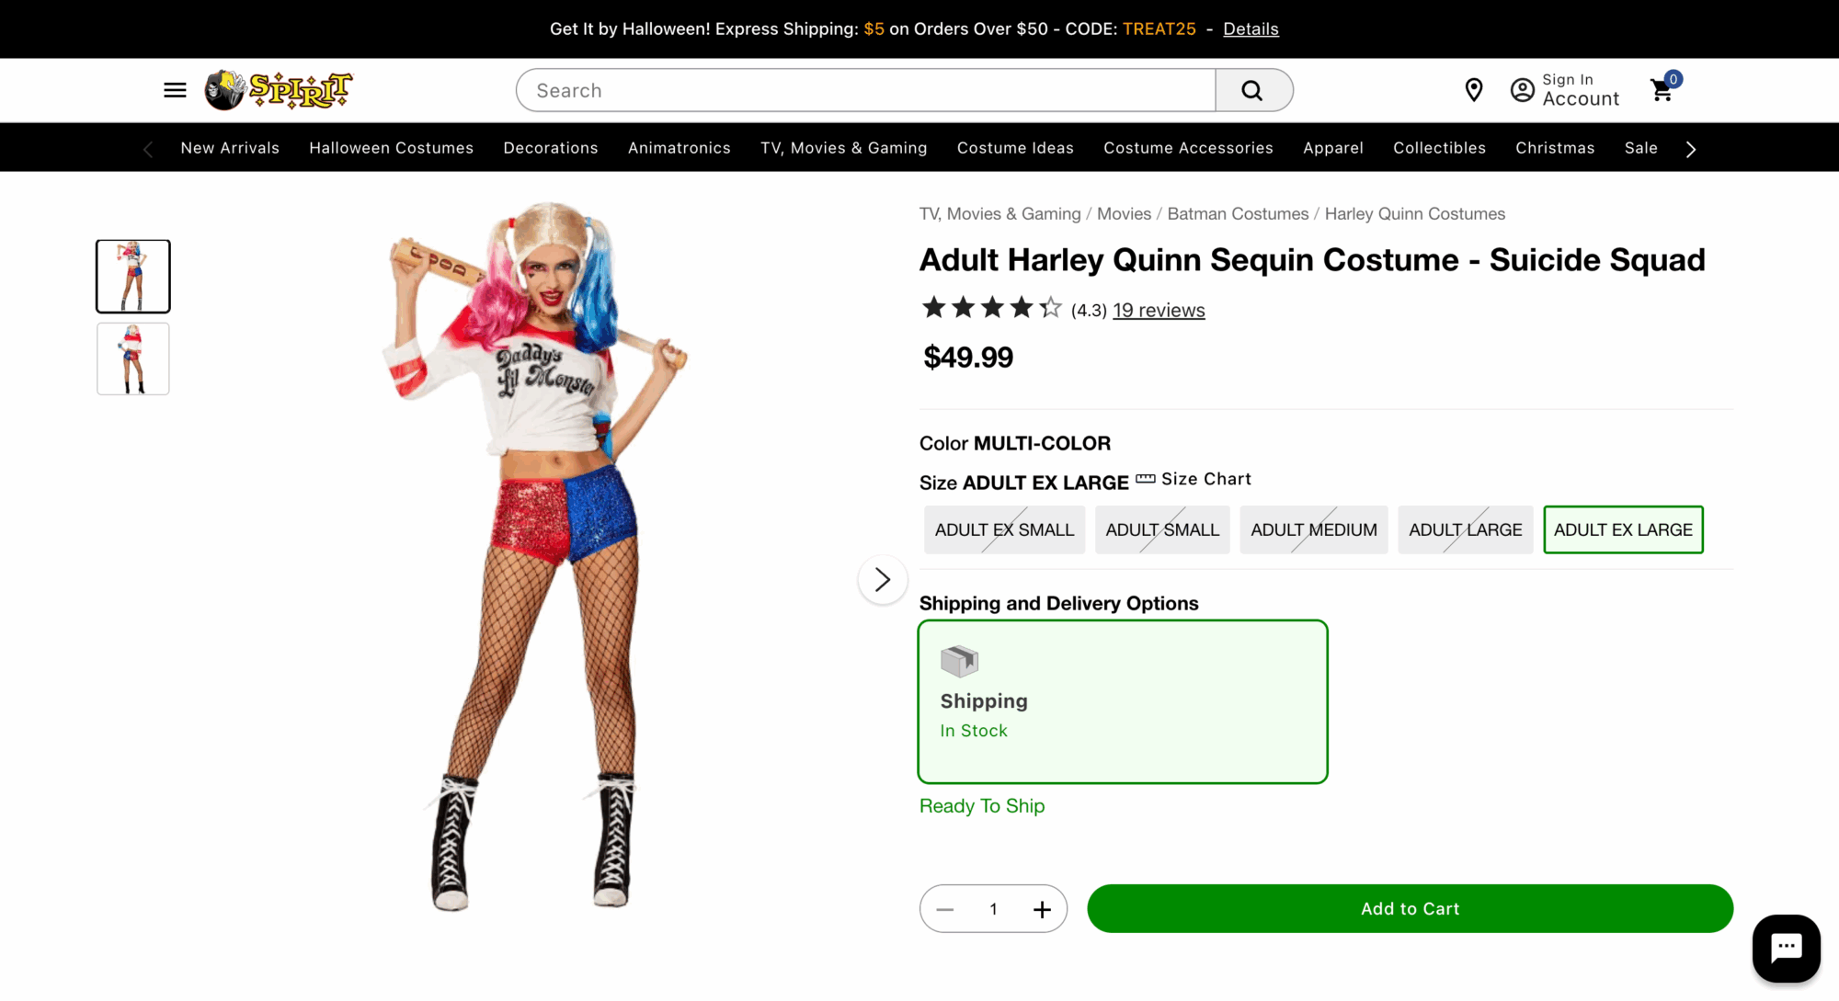Open the Size Chart ruler link
Viewport: 1839px width, 1001px height.
pyautogui.click(x=1194, y=480)
